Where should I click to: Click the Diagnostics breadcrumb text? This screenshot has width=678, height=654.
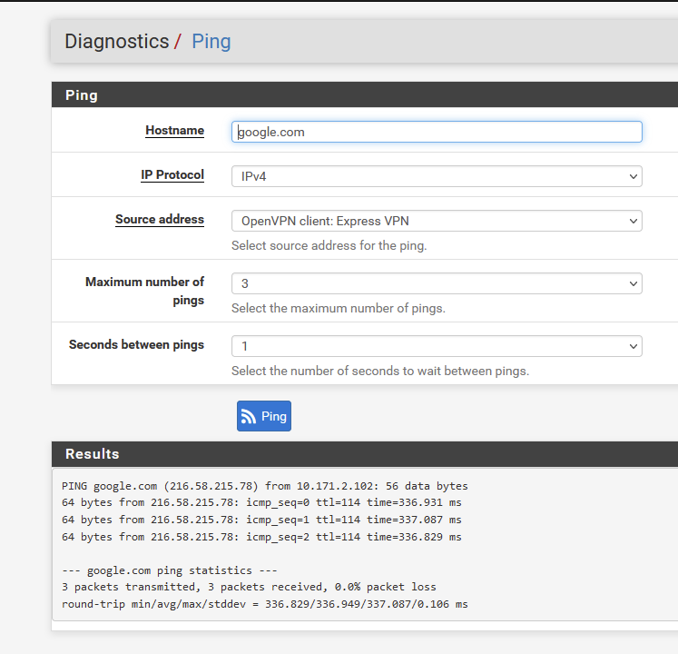click(117, 42)
